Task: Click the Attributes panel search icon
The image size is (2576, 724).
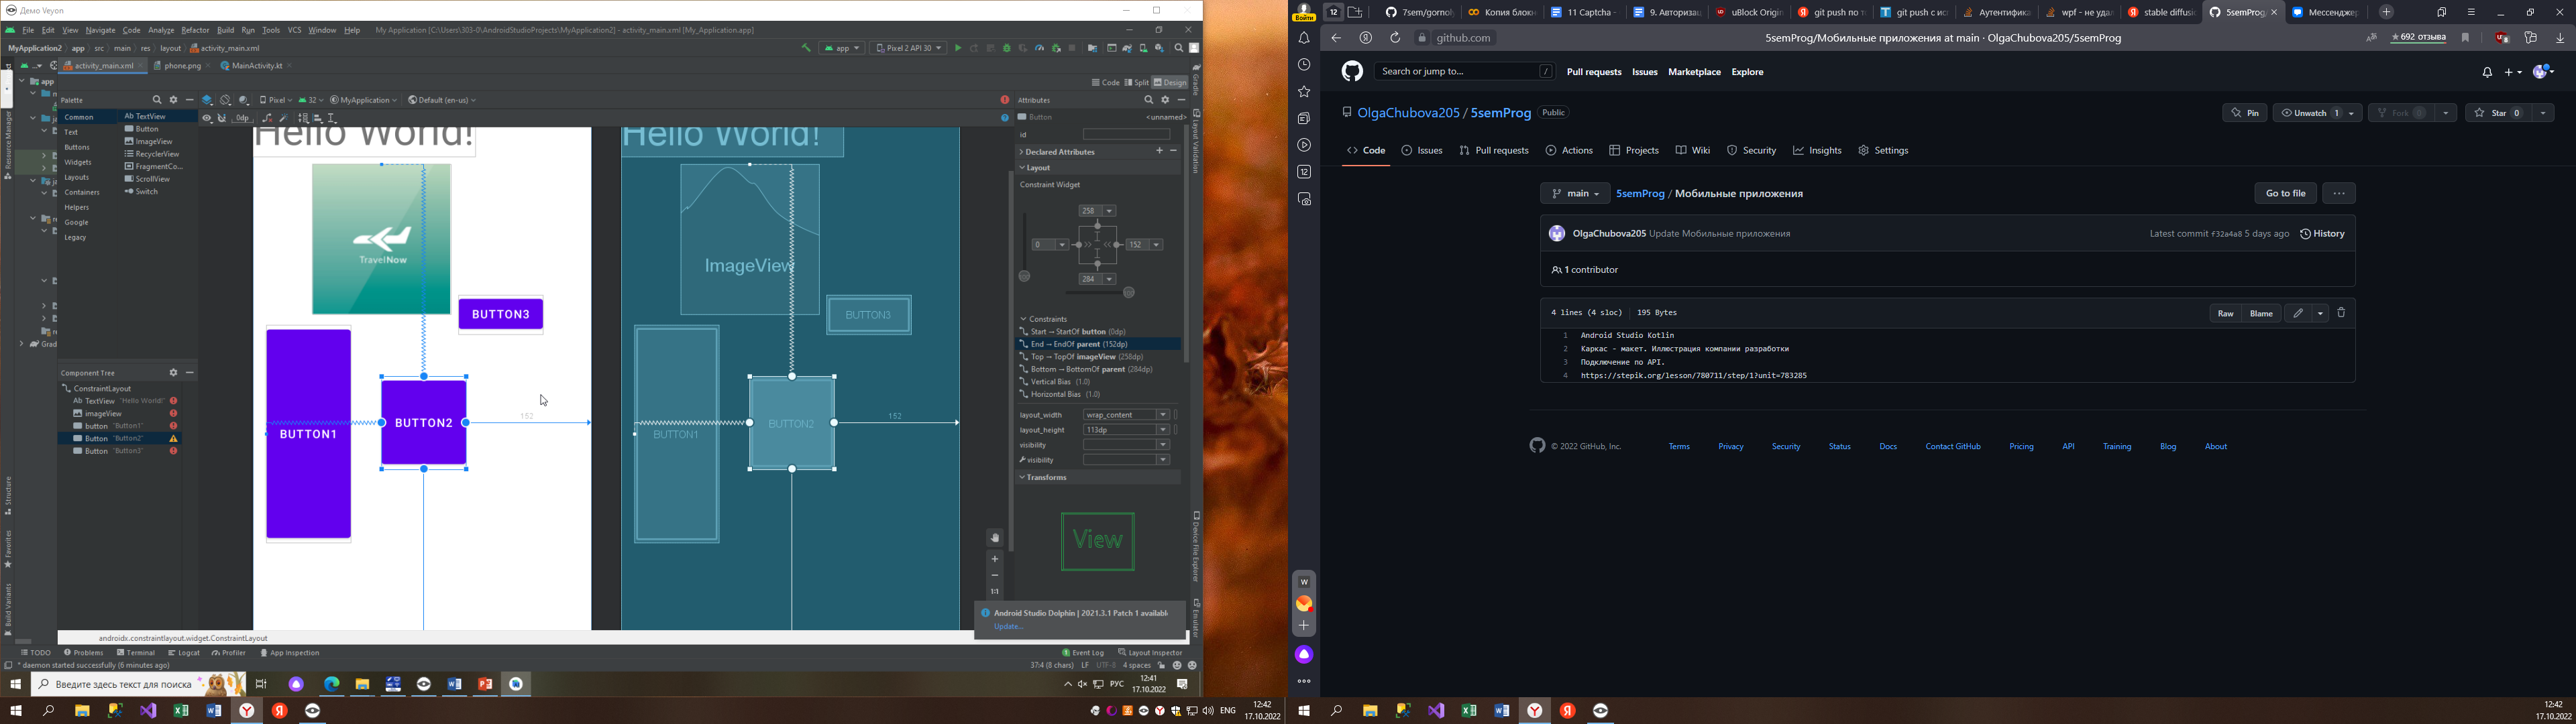Action: coord(1149,100)
